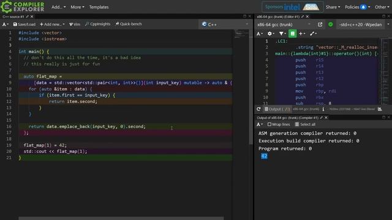
Task: Click Select all in output pane
Action: point(305,125)
